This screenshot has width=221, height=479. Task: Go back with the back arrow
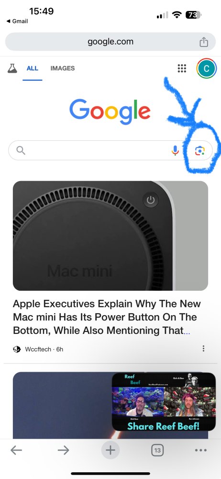tap(16, 450)
